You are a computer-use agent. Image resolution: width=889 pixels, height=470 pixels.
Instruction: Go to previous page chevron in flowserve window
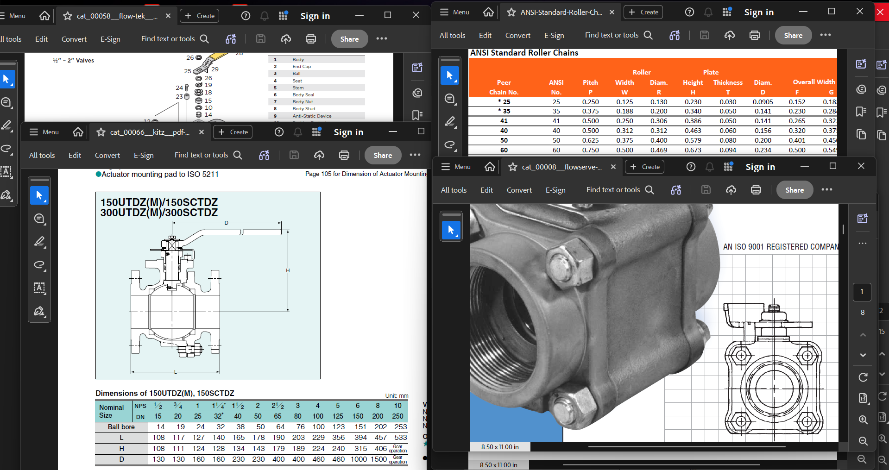(863, 335)
